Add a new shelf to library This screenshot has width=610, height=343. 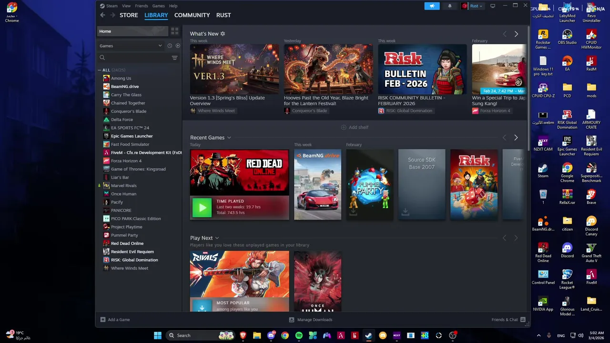355,127
